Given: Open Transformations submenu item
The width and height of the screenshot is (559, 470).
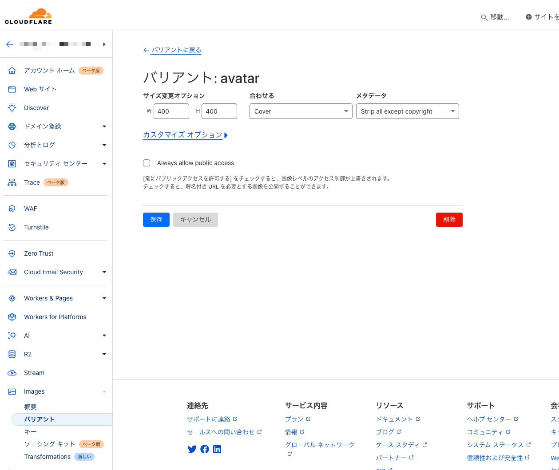Looking at the screenshot, I should (48, 457).
